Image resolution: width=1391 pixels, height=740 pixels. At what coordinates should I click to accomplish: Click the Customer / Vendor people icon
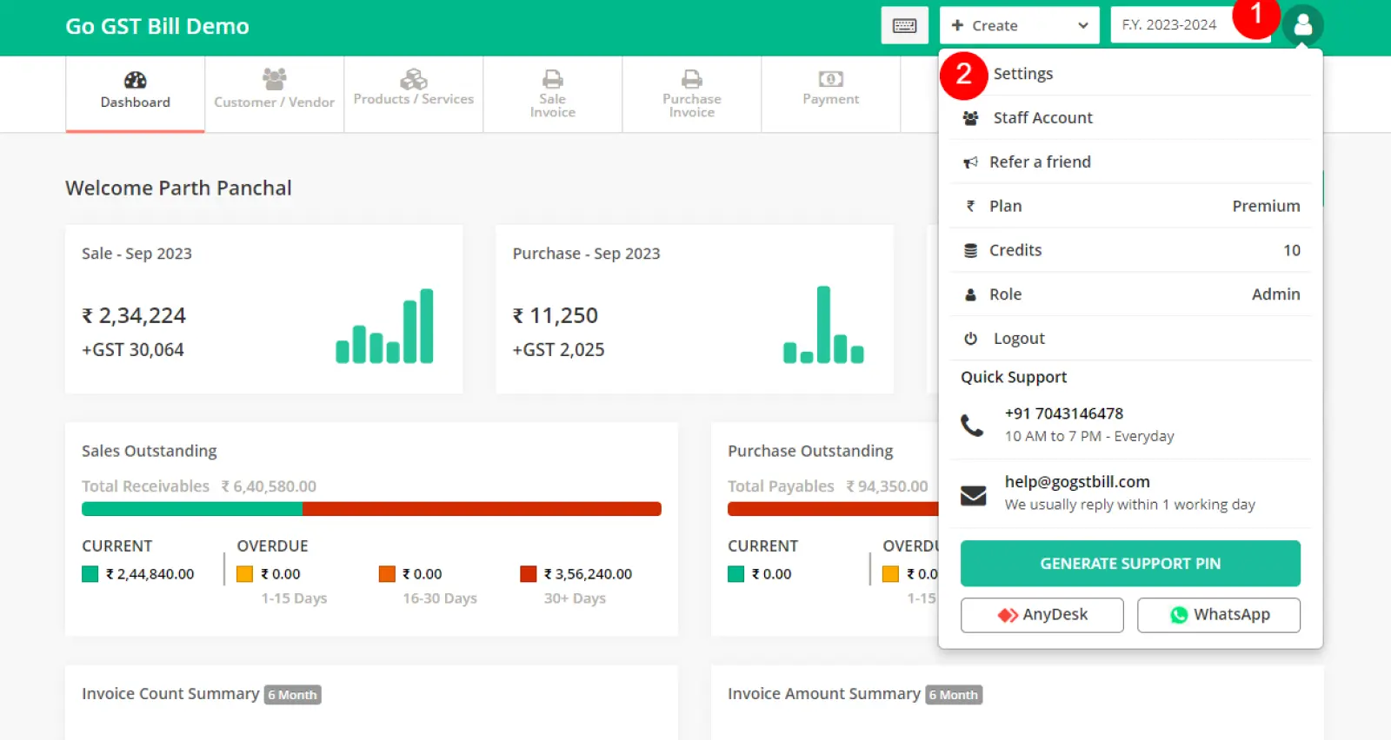(x=275, y=79)
